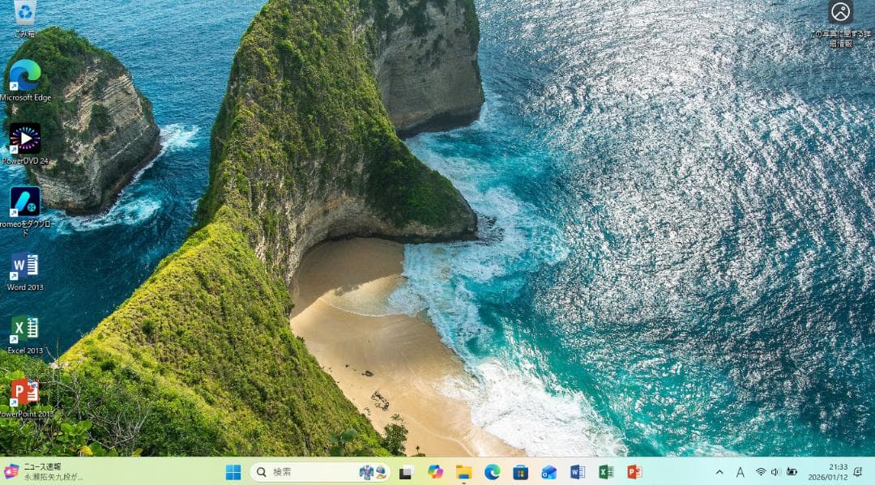The width and height of the screenshot is (875, 485).
Task: Open the Promeo download shortcut
Action: pos(24,202)
